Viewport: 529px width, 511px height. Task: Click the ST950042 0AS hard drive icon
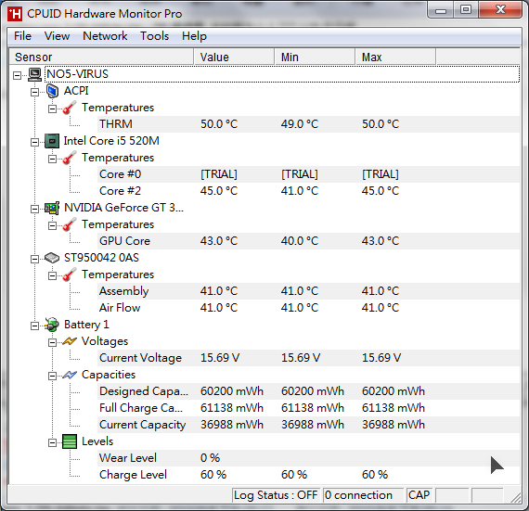coord(52,258)
